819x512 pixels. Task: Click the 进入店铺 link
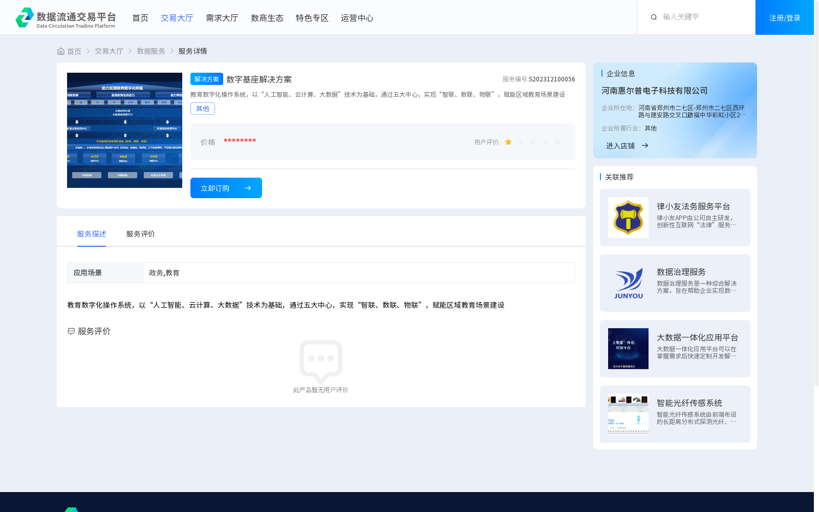click(x=620, y=146)
